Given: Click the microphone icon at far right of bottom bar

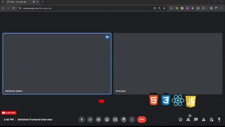Looking at the screenshot, I should (219, 120).
